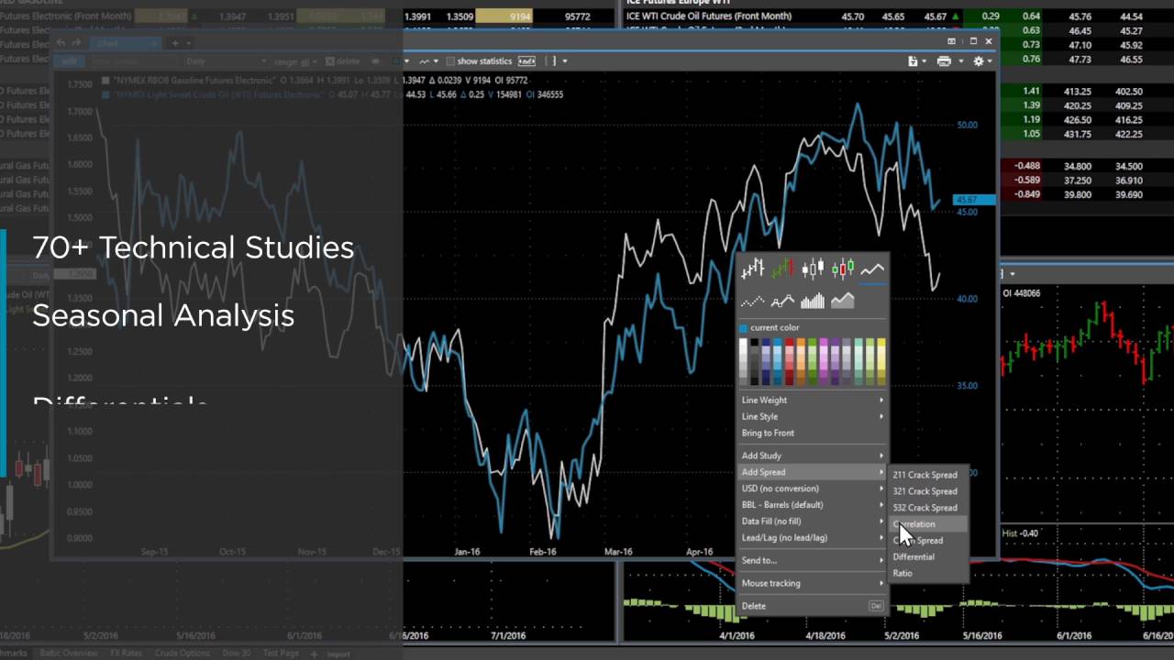Open the Add Study menu entry
Image resolution: width=1174 pixels, height=660 pixels.
(814, 456)
